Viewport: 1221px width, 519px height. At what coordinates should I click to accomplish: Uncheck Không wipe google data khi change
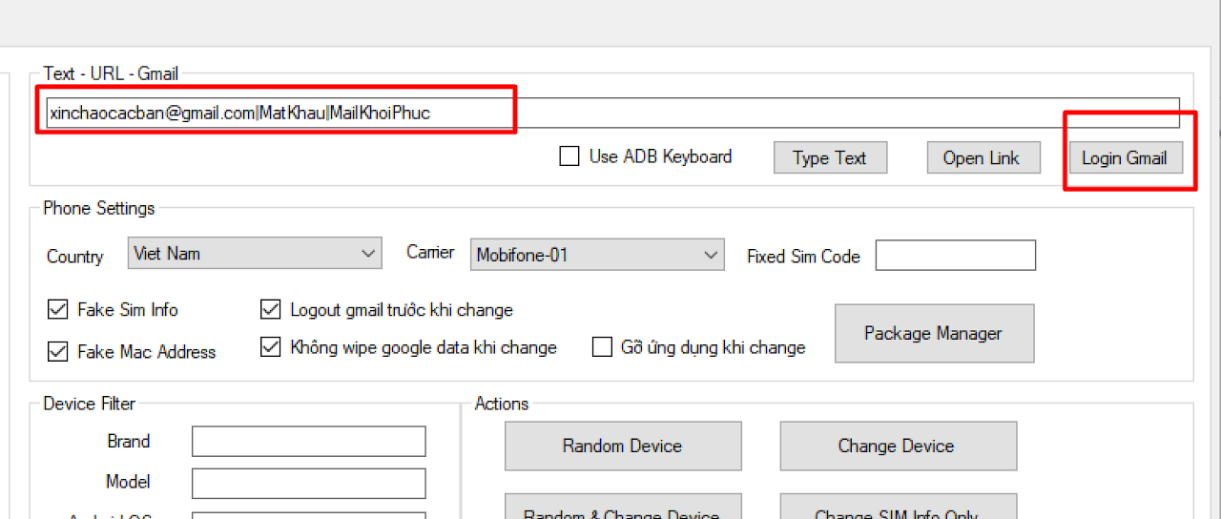pos(271,347)
